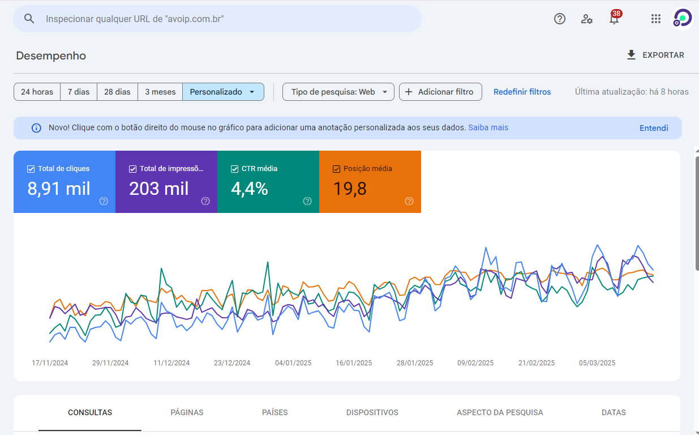The image size is (699, 435).
Task: Toggle the Total de impressões checkbox
Action: [x=132, y=168]
